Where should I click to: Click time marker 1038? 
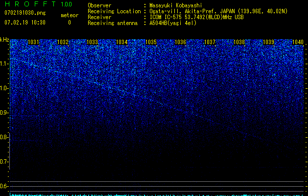click(x=239, y=42)
